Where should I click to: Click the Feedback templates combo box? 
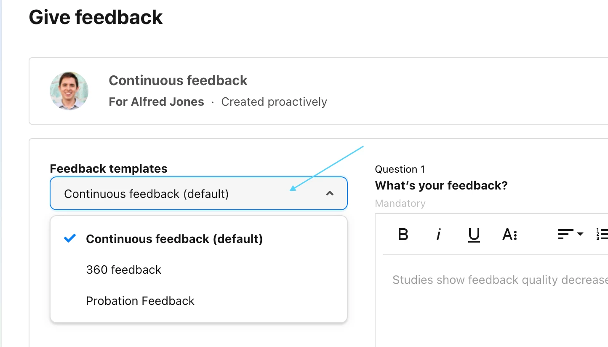199,193
